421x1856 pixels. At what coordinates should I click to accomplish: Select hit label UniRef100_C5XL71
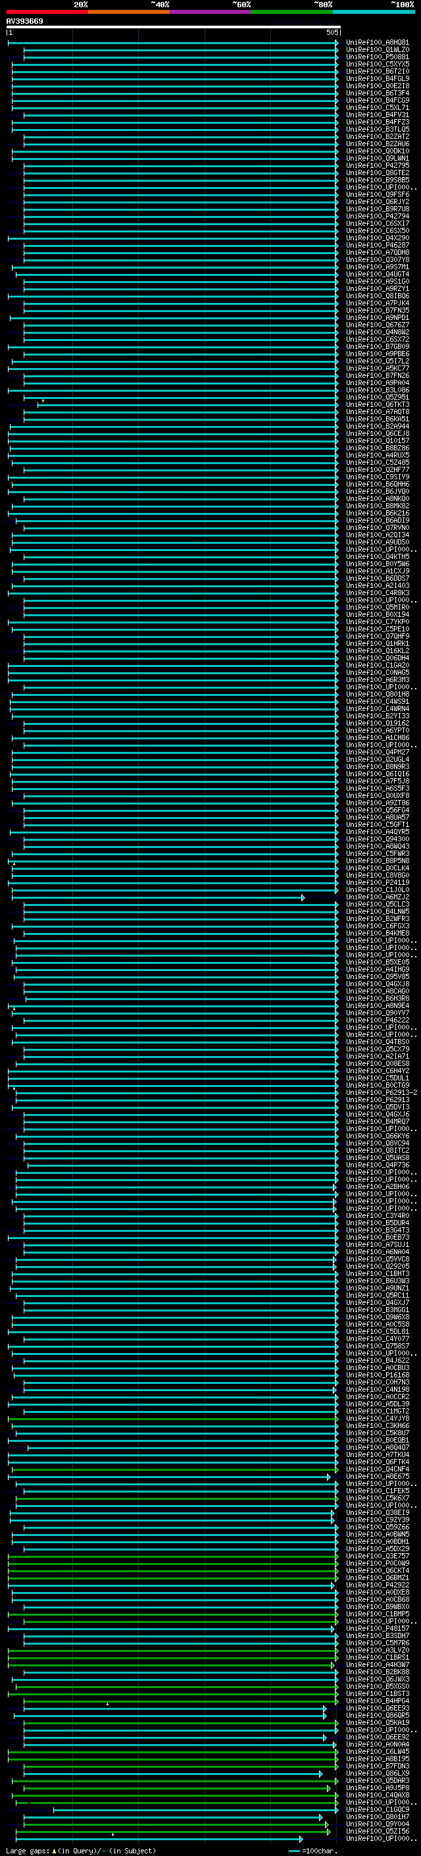coord(377,107)
